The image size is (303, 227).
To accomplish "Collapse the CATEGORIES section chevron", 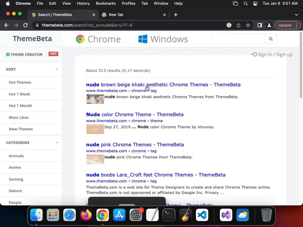I will click(57, 142).
